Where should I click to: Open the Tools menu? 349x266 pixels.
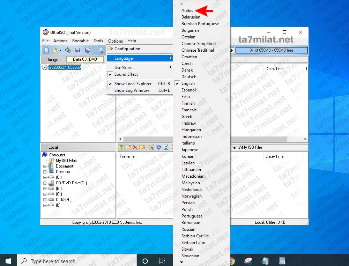pyautogui.click(x=98, y=41)
